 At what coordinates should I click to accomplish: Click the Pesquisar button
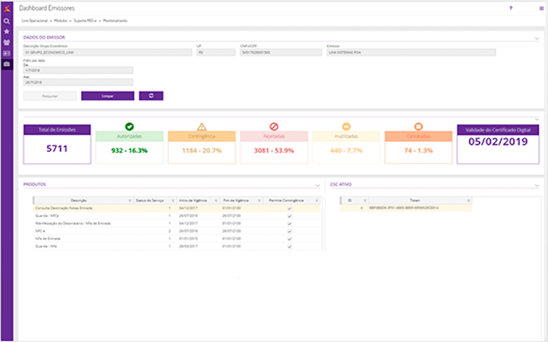pyautogui.click(x=50, y=96)
